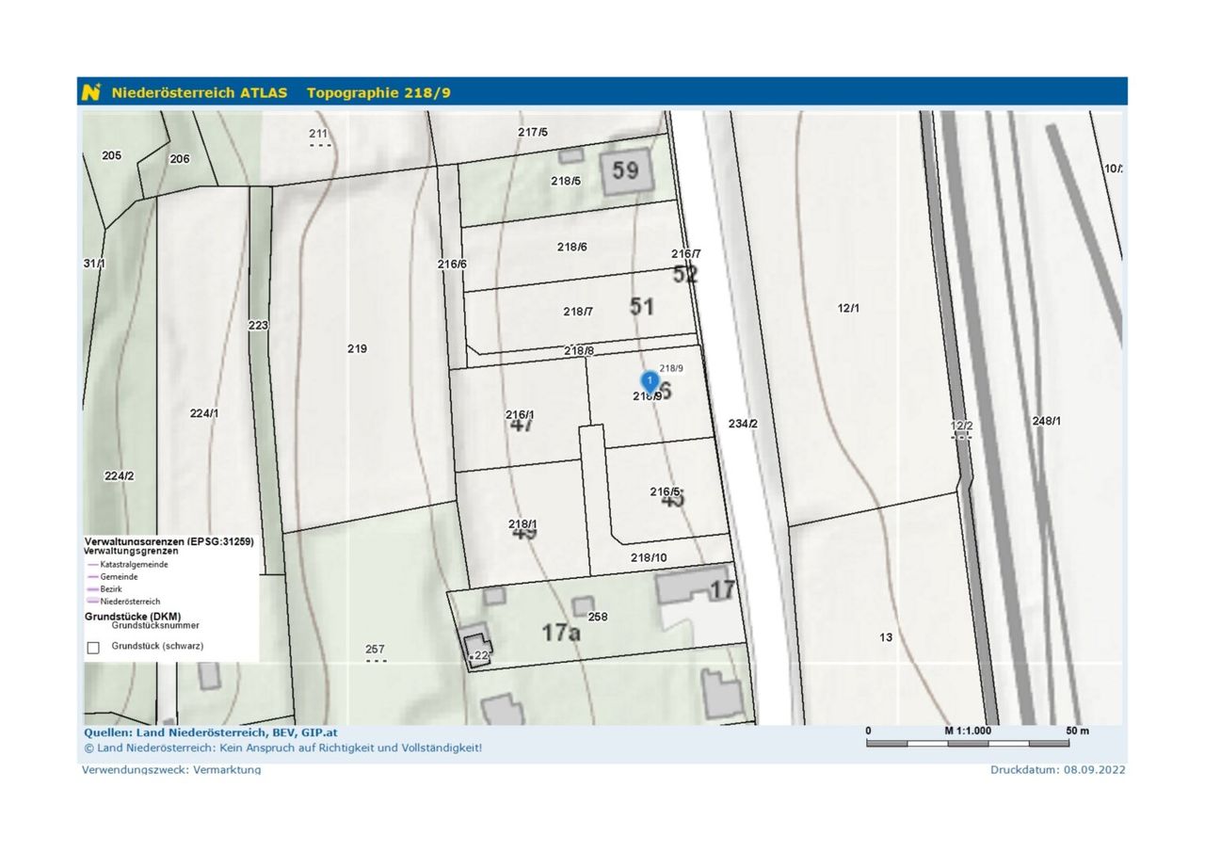
Task: Click the Gemeinde legend entry
Action: pyautogui.click(x=119, y=576)
